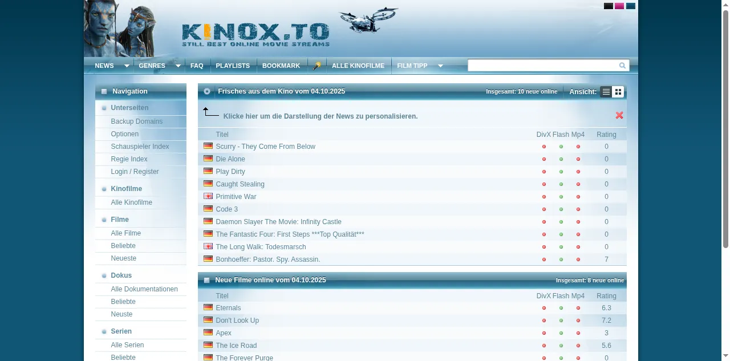Viewport: 730px width, 361px height.
Task: Open the BOOKMARK page
Action: 281,66
